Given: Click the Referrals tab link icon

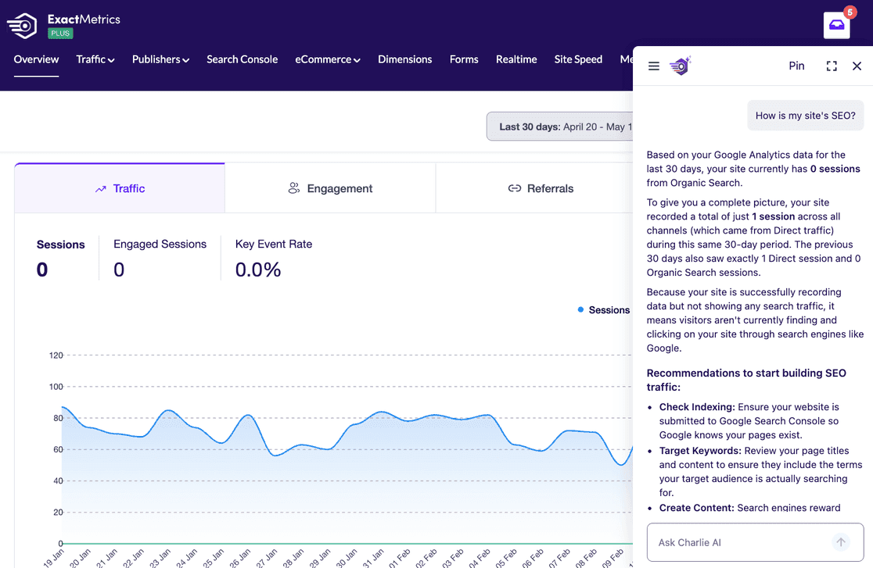Looking at the screenshot, I should pos(515,188).
